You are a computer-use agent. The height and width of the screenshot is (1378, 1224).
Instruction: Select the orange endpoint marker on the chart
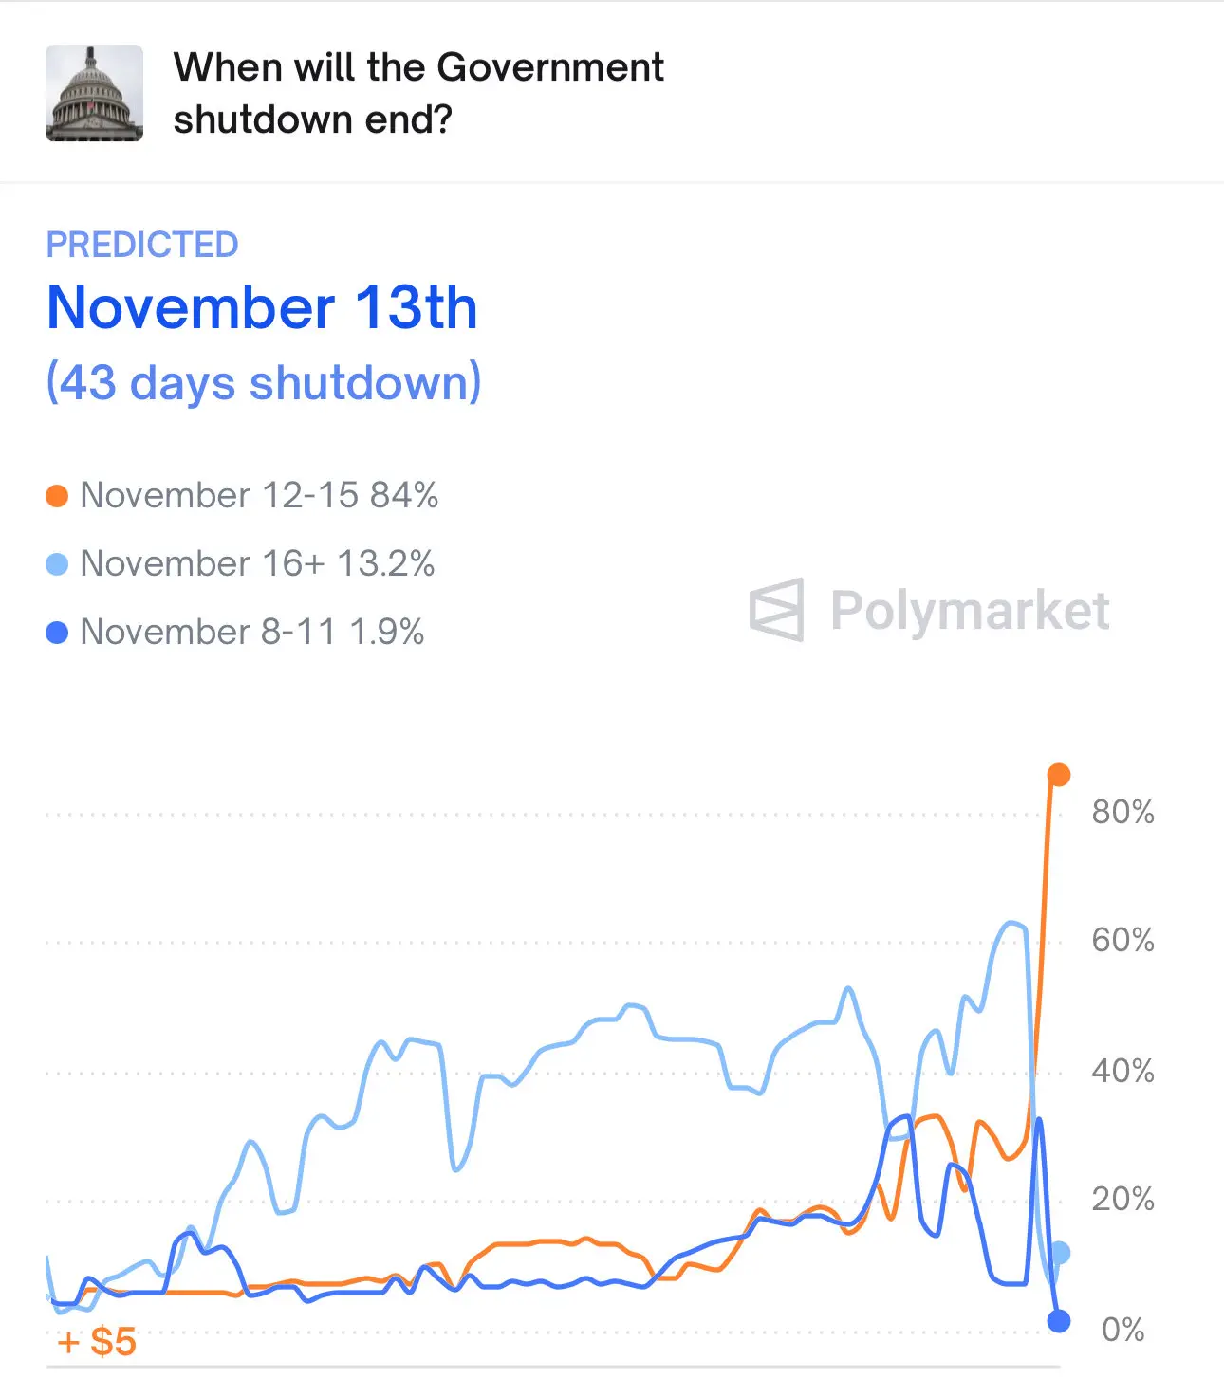click(x=1059, y=775)
